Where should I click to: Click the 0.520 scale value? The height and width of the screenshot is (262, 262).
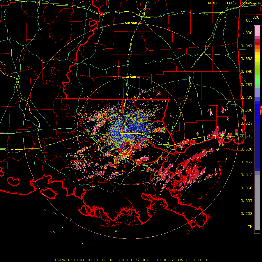pyautogui.click(x=247, y=149)
